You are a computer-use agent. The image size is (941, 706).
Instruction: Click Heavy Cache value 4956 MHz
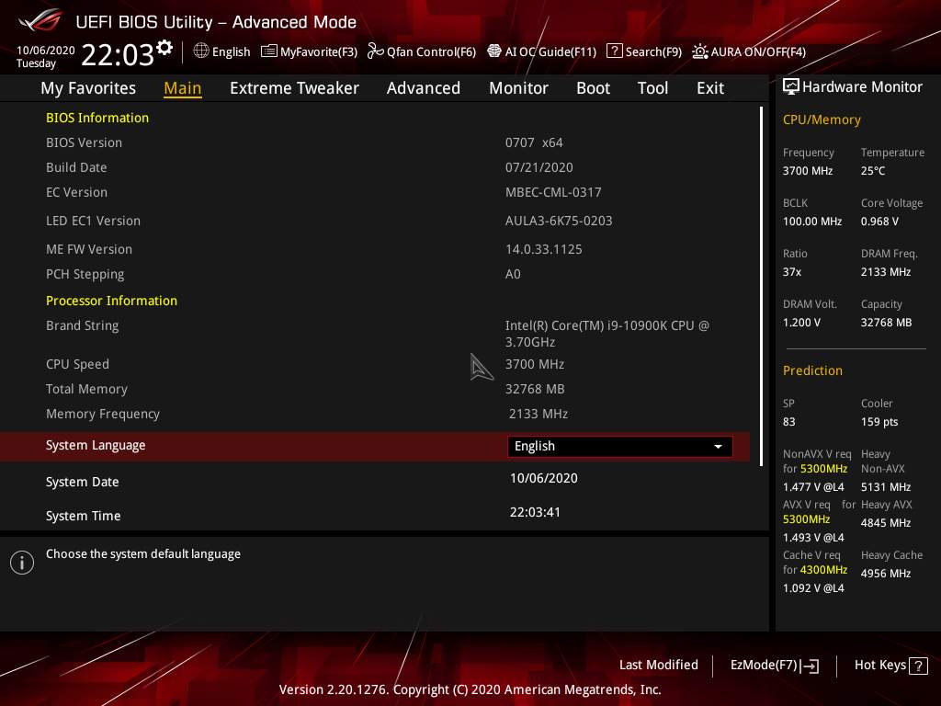click(886, 574)
